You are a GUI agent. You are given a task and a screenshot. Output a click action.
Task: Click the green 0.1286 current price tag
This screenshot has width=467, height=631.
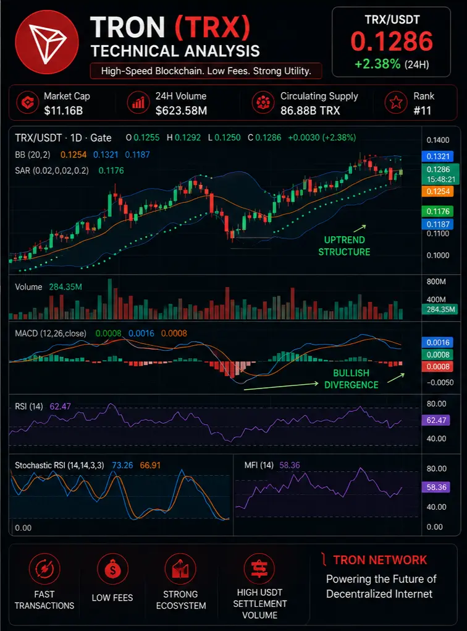(x=440, y=174)
